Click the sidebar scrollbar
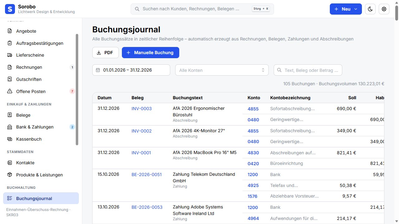399x224 pixels. click(x=77, y=90)
